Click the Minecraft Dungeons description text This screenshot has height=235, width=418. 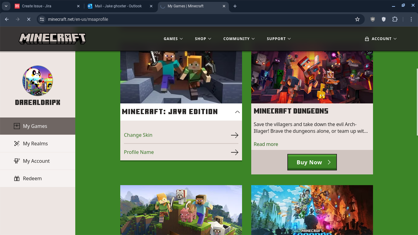pyautogui.click(x=311, y=128)
